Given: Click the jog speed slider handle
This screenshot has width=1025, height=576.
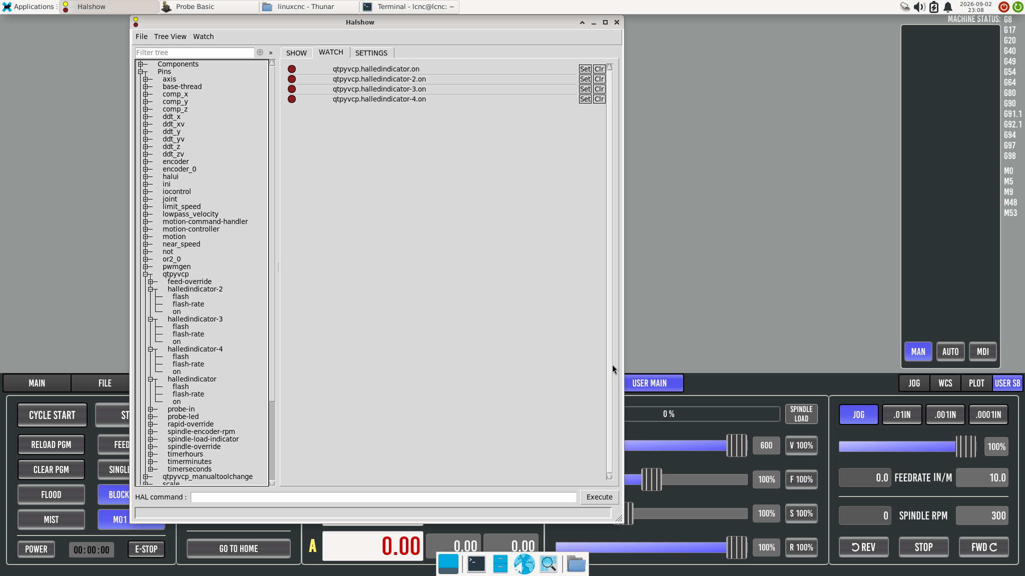Looking at the screenshot, I should point(966,446).
